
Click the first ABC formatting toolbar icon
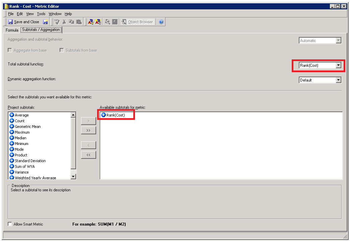coord(91,22)
